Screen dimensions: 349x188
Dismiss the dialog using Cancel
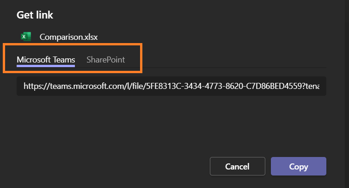click(237, 166)
